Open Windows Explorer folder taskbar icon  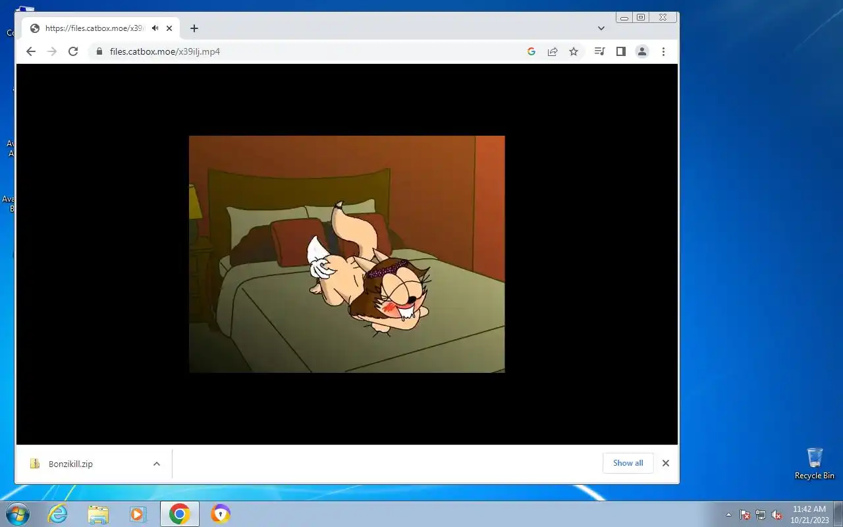tap(98, 514)
